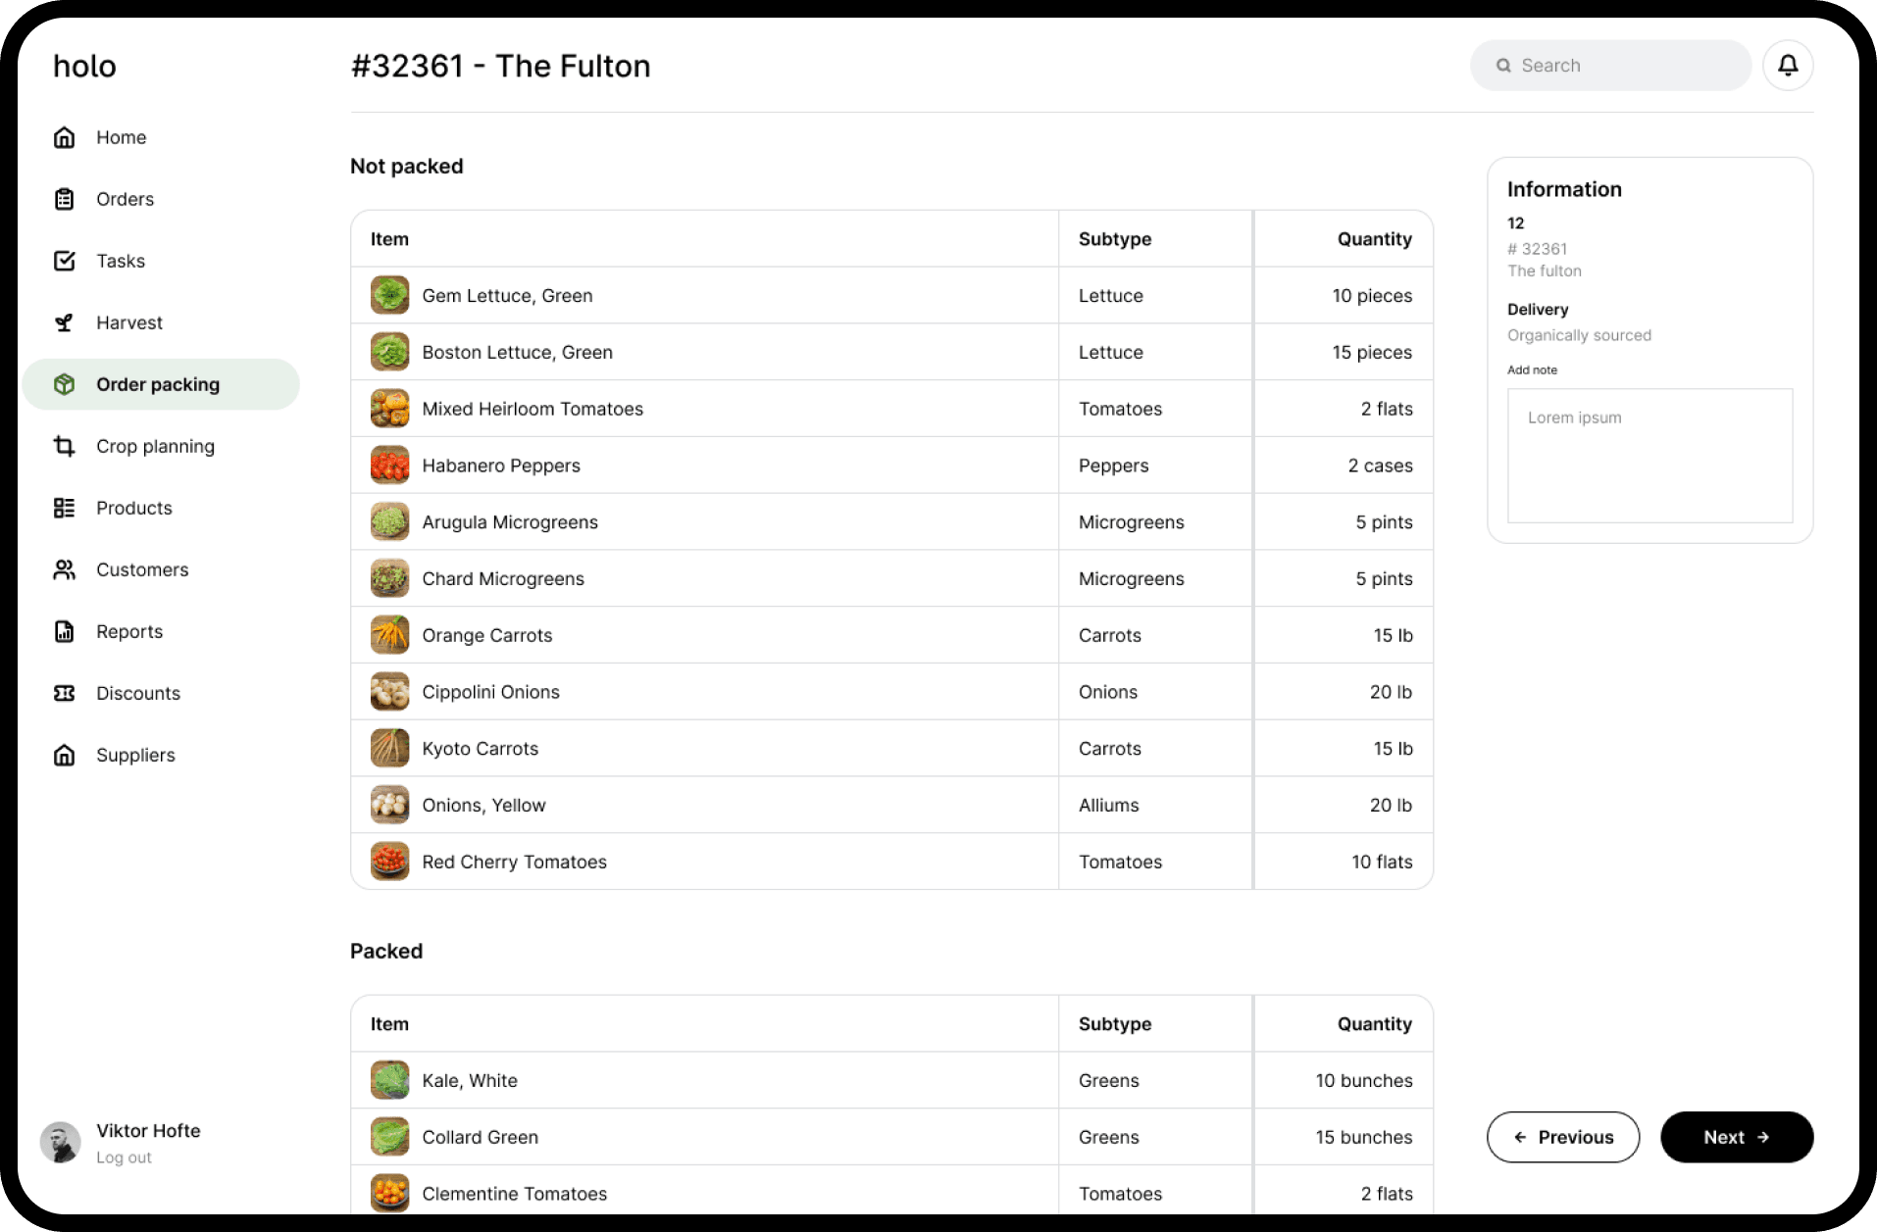Click Log out under Viktor Hofte
The image size is (1877, 1232).
point(124,1158)
